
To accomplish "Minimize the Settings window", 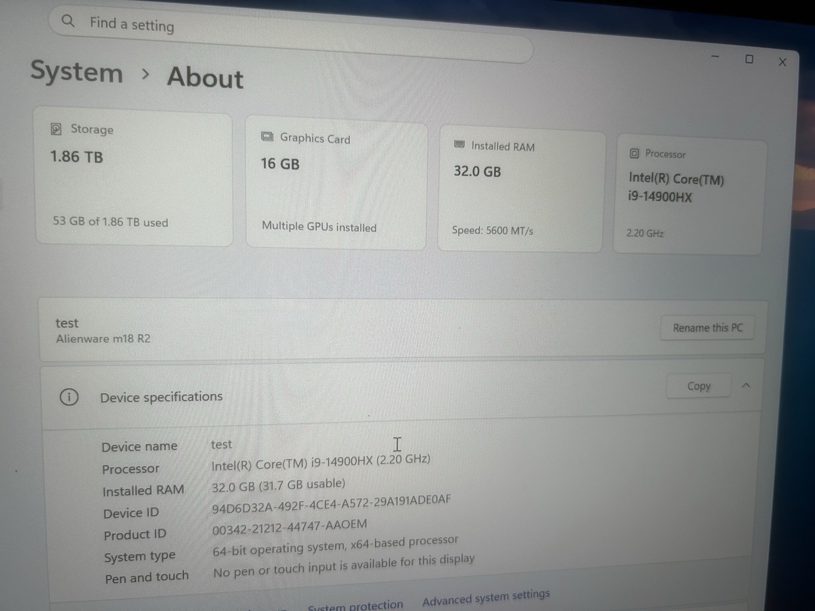I will point(715,57).
